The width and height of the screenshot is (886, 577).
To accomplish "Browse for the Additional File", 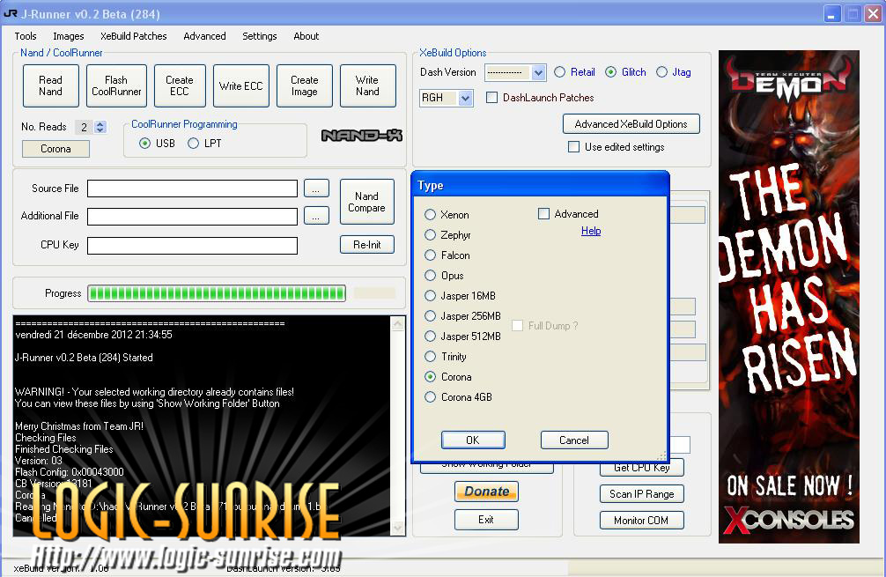I will [x=316, y=215].
